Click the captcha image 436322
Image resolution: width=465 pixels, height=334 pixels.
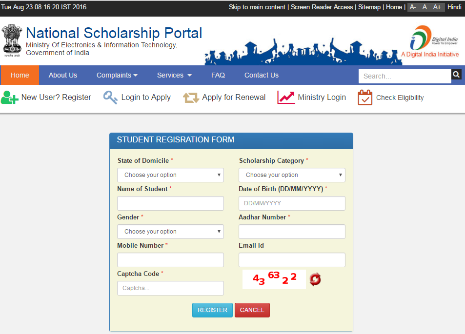pos(274,279)
